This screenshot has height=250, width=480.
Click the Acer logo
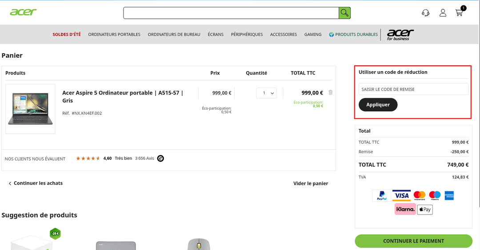[x=23, y=12]
